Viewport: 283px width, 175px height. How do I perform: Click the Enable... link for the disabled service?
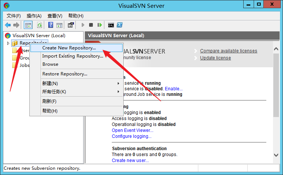[x=174, y=89]
